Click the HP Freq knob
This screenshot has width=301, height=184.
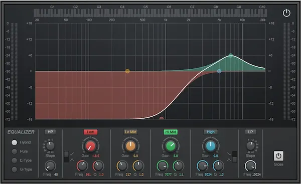pos(50,166)
